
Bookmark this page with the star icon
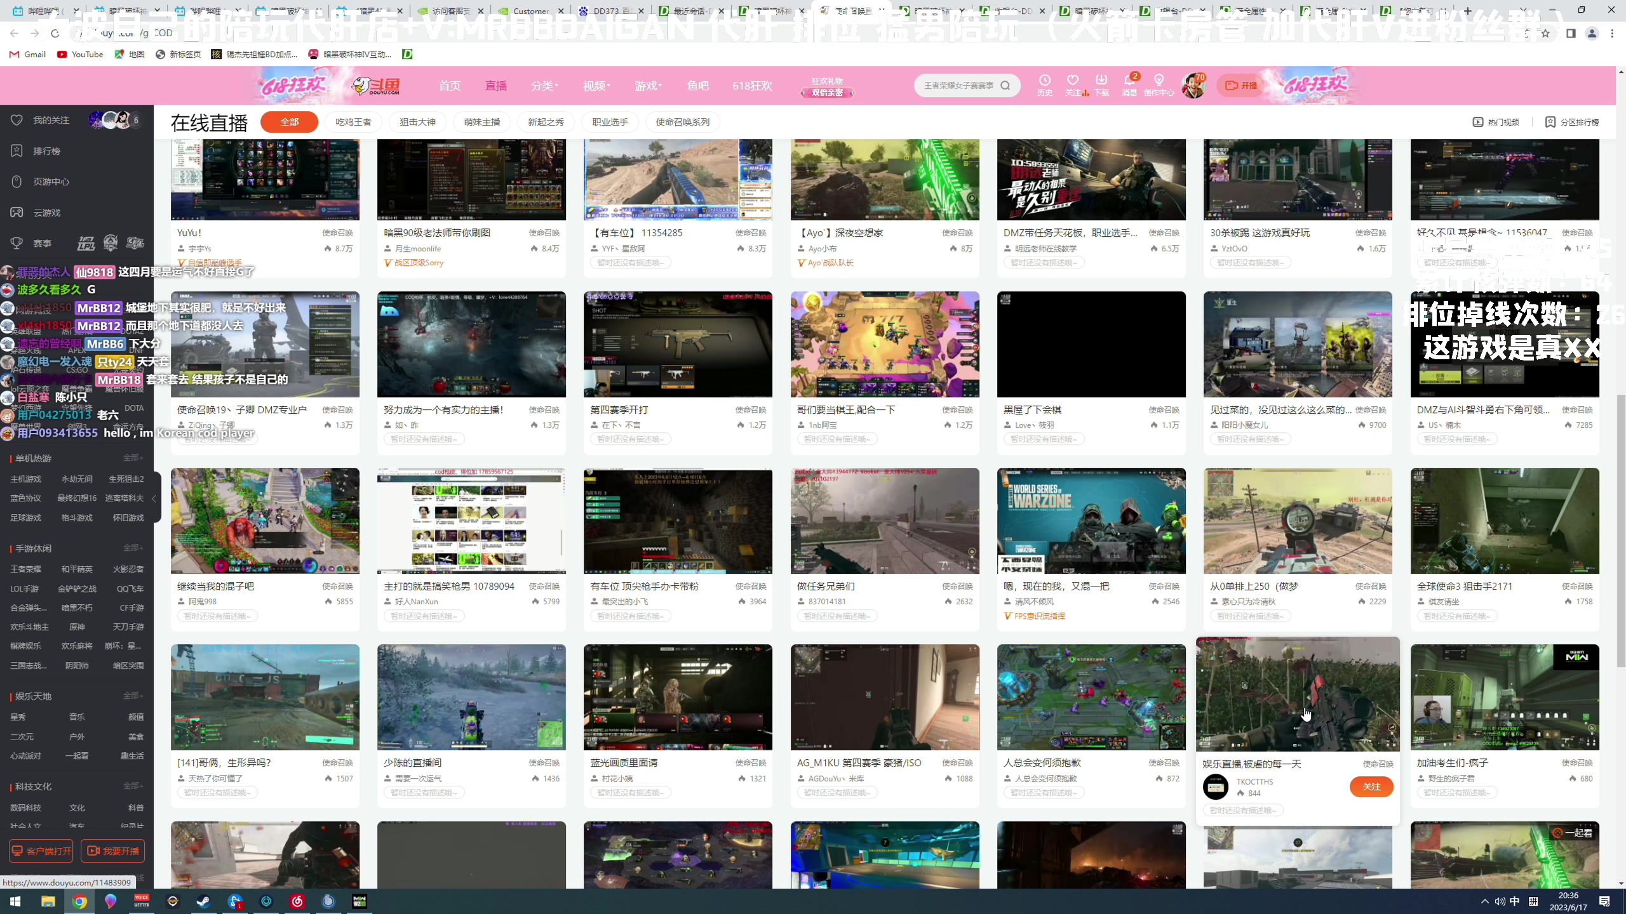1546,33
